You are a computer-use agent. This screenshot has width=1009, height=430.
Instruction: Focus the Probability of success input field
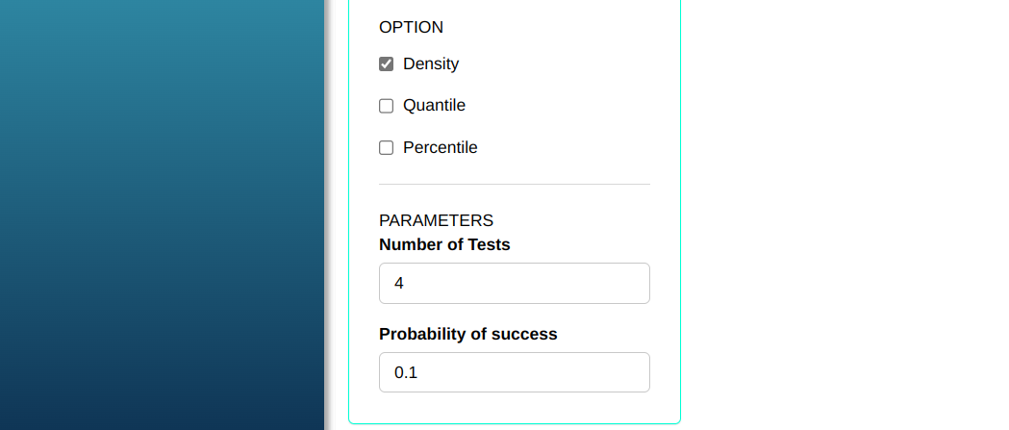(515, 372)
